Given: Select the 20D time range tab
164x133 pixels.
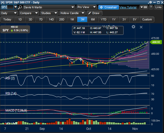Looking at the screenshot, I should pos(62,19).
